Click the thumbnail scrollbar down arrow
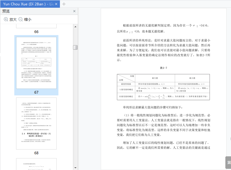Viewport: 231px width, 170px height. 75,168
